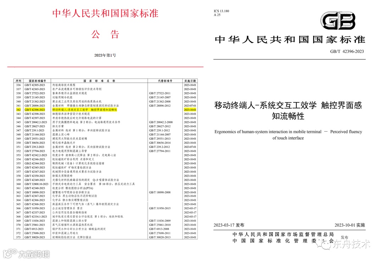Click standard number 'GB/T 42367-2023'
Image resolution: width=383 pixels, height=261 pixels.
(x=35, y=196)
